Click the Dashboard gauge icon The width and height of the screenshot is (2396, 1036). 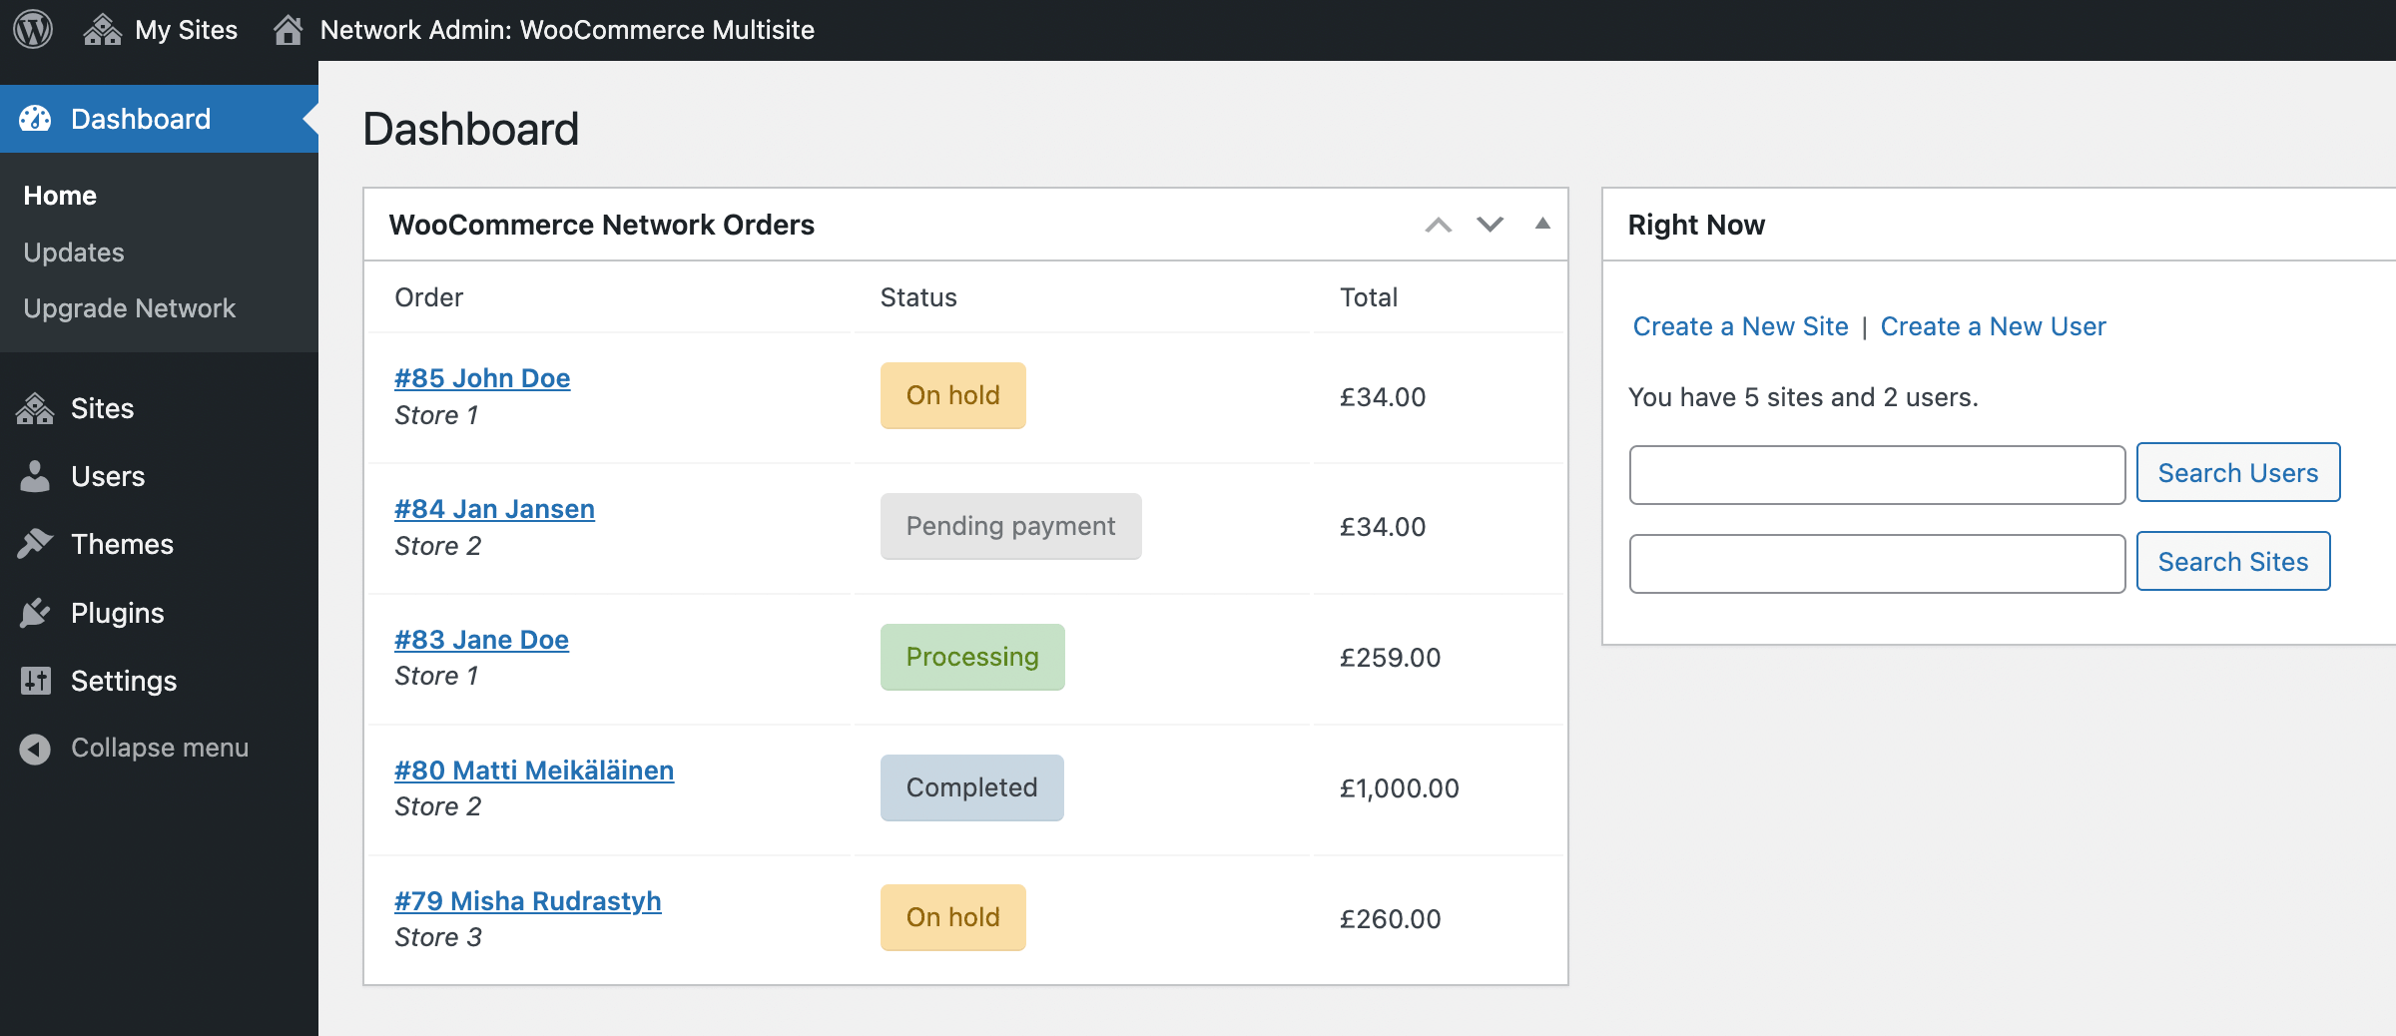pyautogui.click(x=35, y=118)
